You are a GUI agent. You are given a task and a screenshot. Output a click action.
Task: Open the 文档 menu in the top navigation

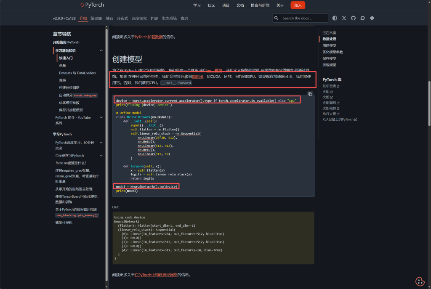[240, 5]
